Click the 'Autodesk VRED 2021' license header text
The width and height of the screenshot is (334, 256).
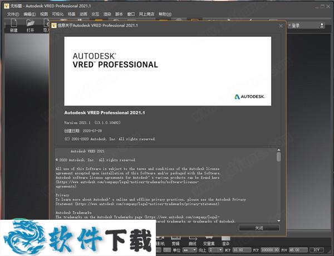pos(87,151)
